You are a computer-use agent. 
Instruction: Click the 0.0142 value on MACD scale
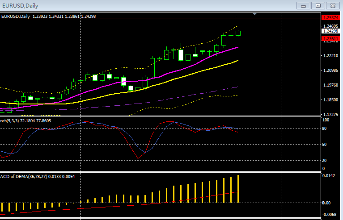(329, 176)
